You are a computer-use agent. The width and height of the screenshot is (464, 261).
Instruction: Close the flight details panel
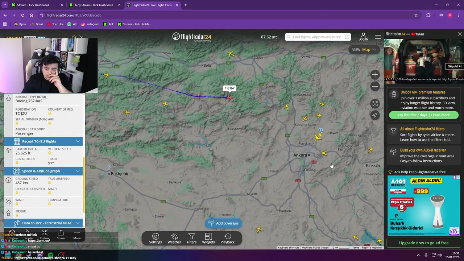(81, 37)
